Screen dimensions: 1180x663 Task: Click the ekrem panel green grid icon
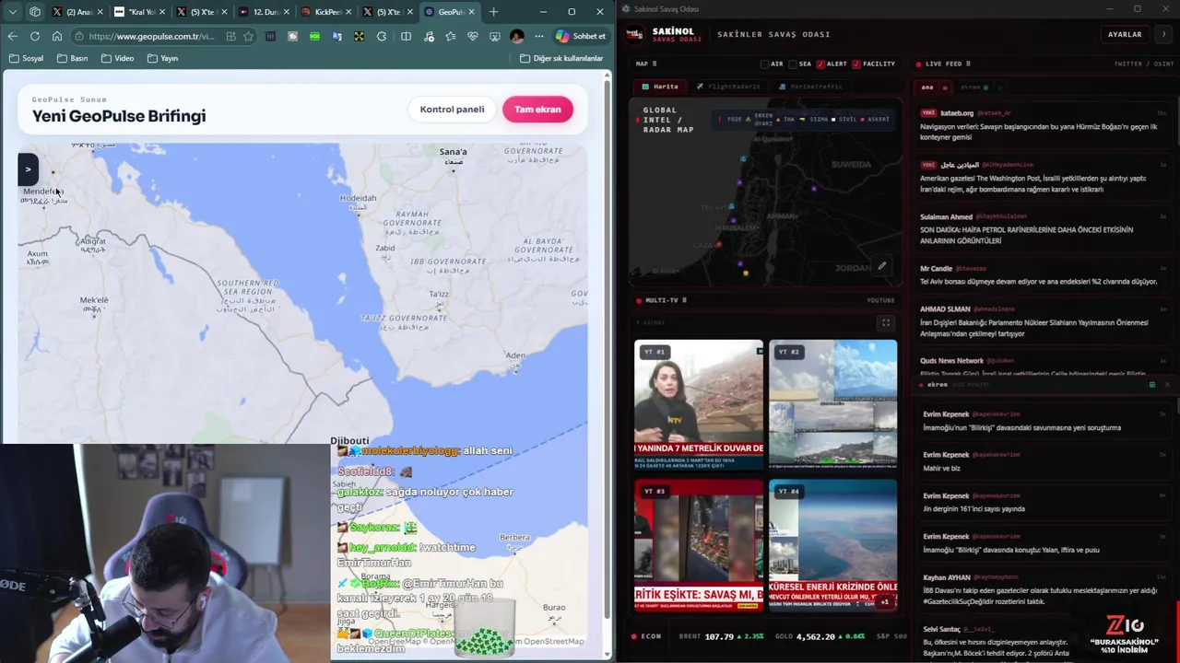point(1151,384)
